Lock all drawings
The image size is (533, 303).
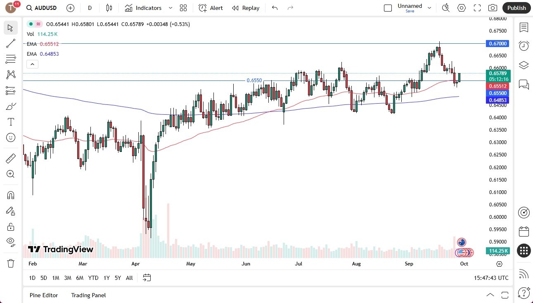(x=10, y=227)
